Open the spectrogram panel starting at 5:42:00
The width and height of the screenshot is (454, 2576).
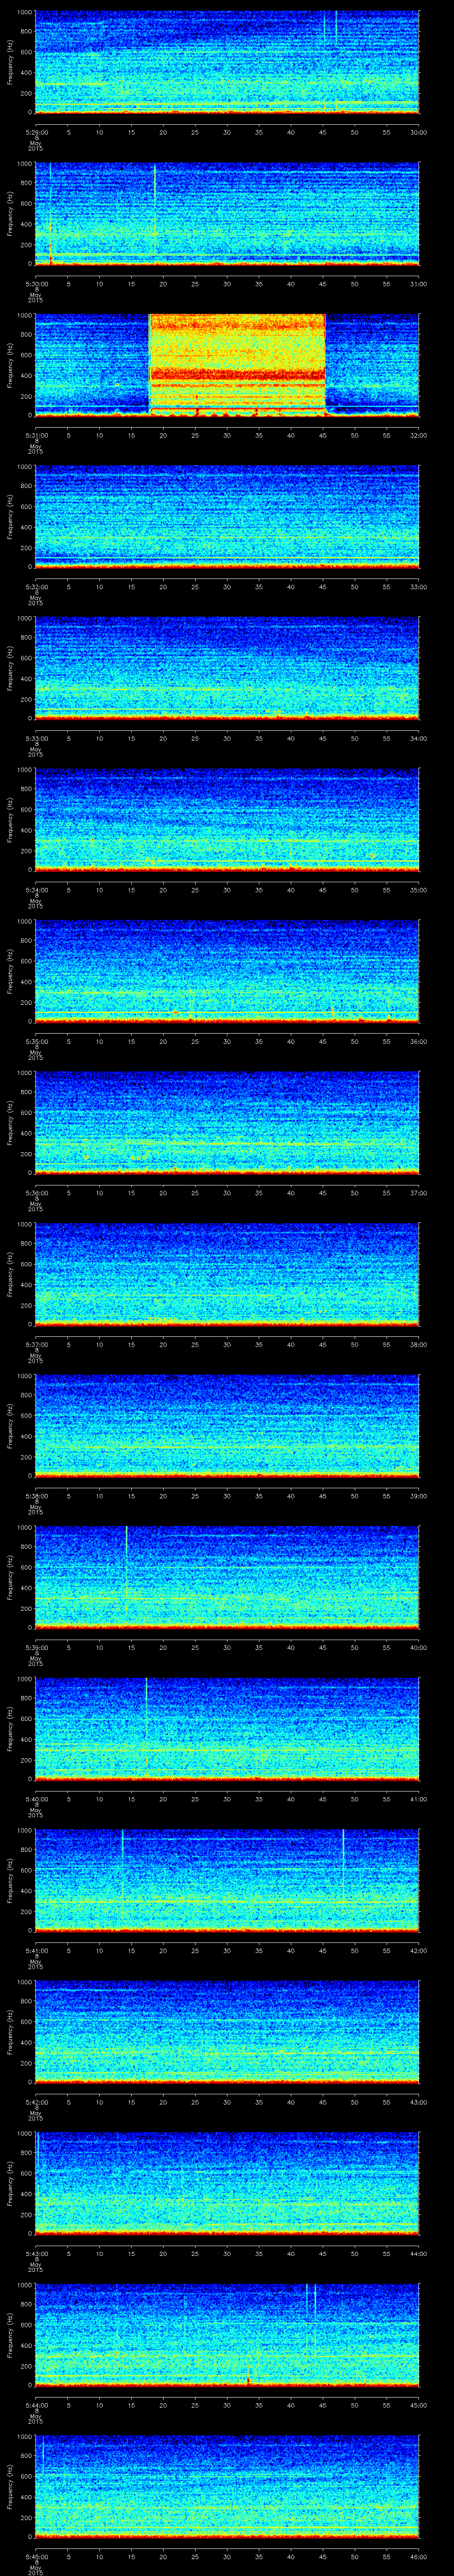227,2032
